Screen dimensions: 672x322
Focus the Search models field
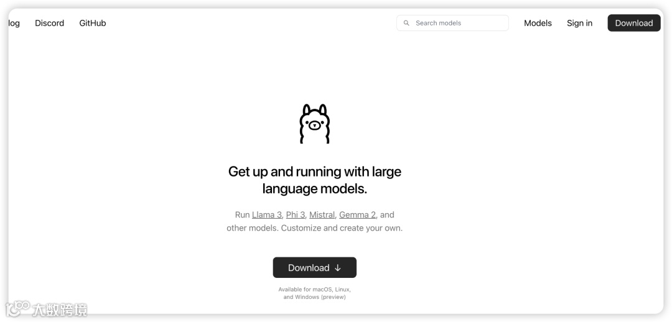click(452, 23)
